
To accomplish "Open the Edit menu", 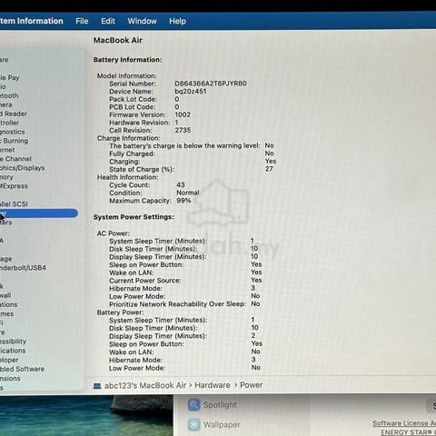I will [x=108, y=21].
